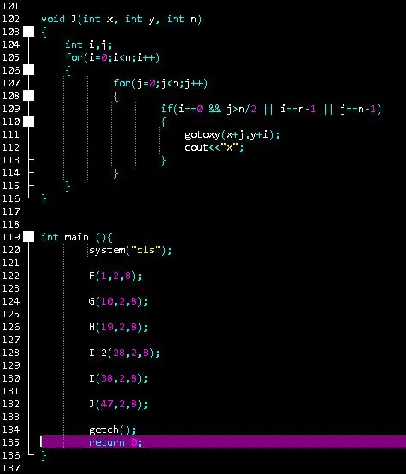Collapse fold marker at line 103
The image size is (406, 474).
coord(29,32)
